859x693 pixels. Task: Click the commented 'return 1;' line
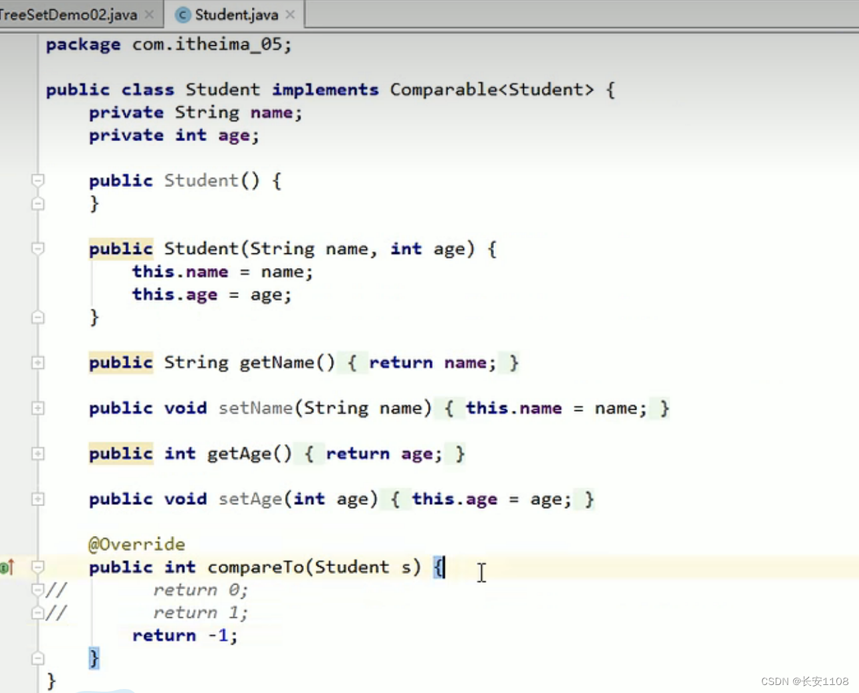tap(201, 613)
